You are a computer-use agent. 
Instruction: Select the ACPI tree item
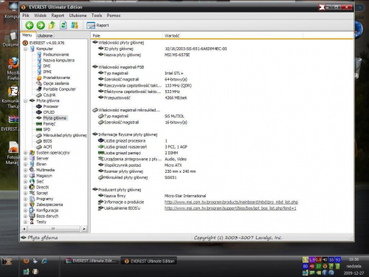pos(47,147)
